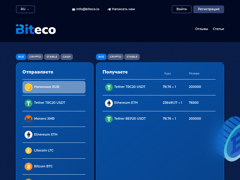
Task: Click rate 78.76 → 1 for Tether TRC20
Action: coord(169,87)
